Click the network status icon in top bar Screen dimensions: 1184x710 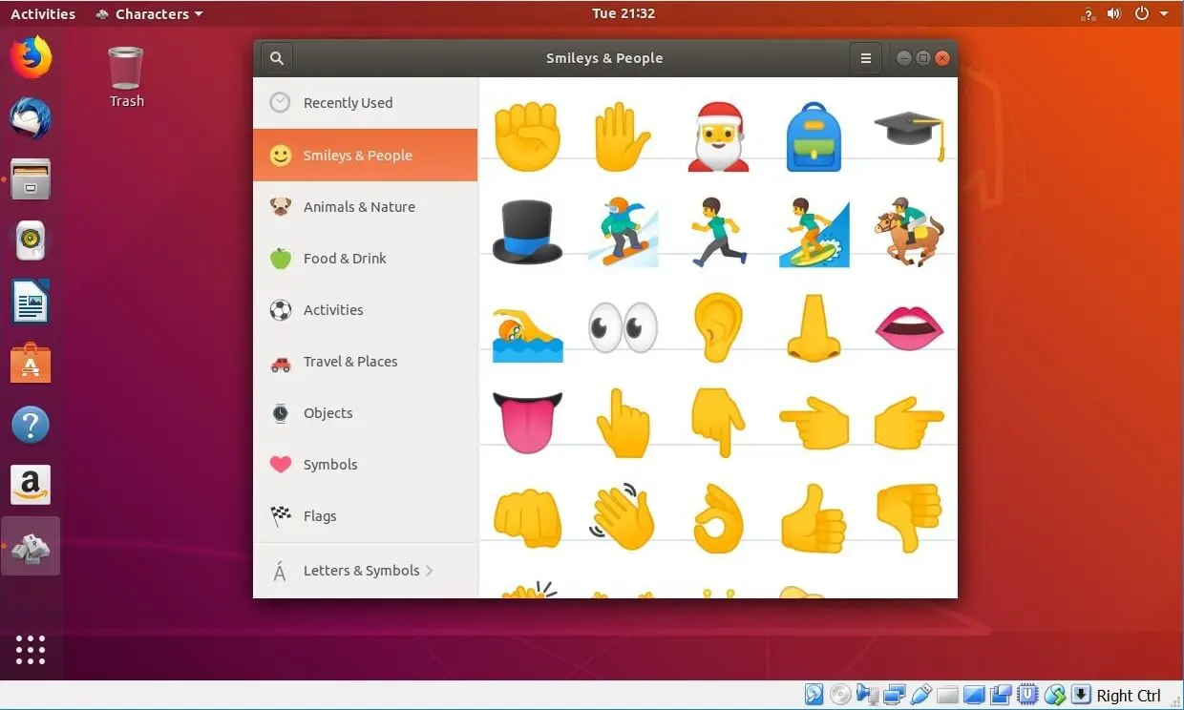1088,13
